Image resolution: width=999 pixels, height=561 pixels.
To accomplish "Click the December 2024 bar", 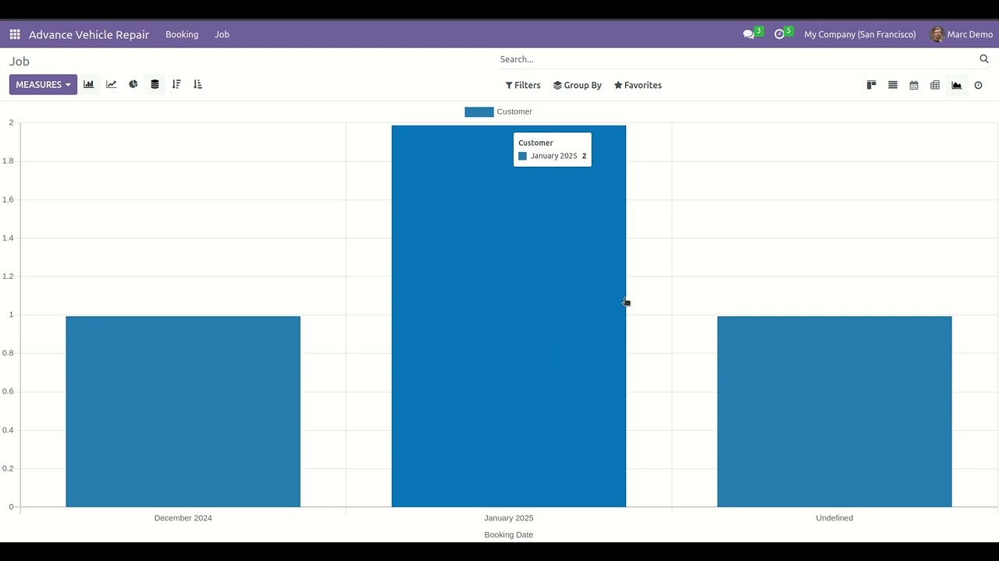I will coord(183,411).
